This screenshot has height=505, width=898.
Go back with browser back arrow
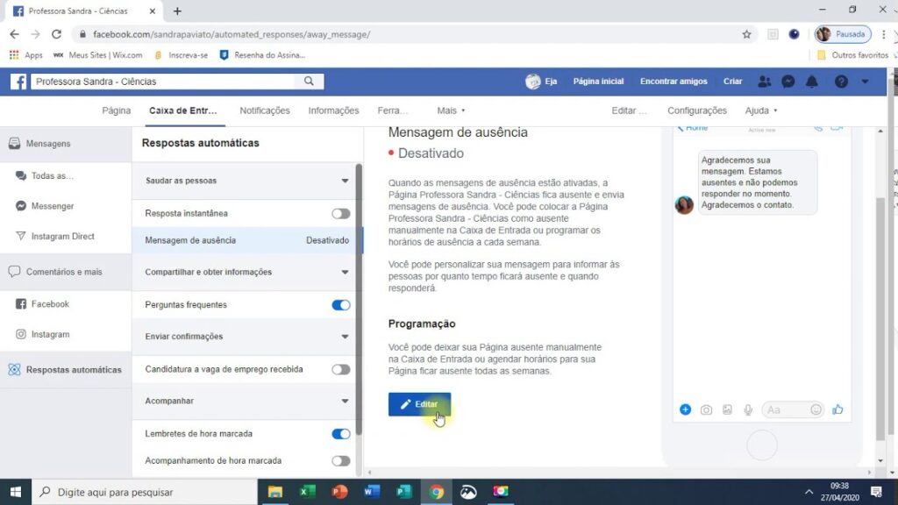point(14,34)
